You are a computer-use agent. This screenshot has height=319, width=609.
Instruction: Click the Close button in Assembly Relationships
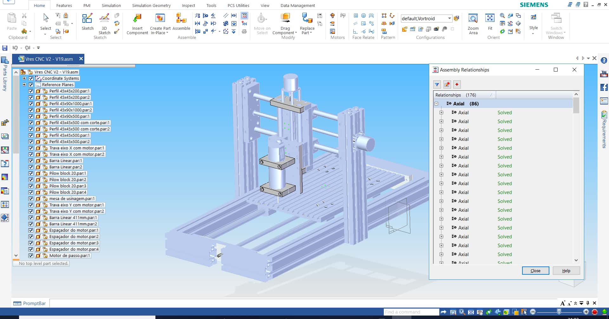coord(535,271)
